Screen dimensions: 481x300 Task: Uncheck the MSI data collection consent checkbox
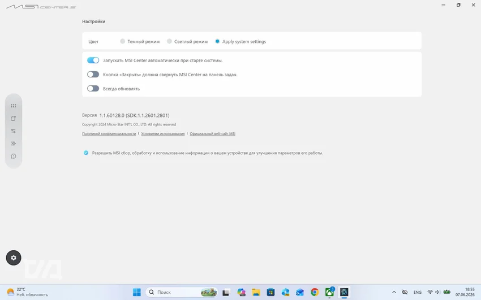tap(86, 153)
